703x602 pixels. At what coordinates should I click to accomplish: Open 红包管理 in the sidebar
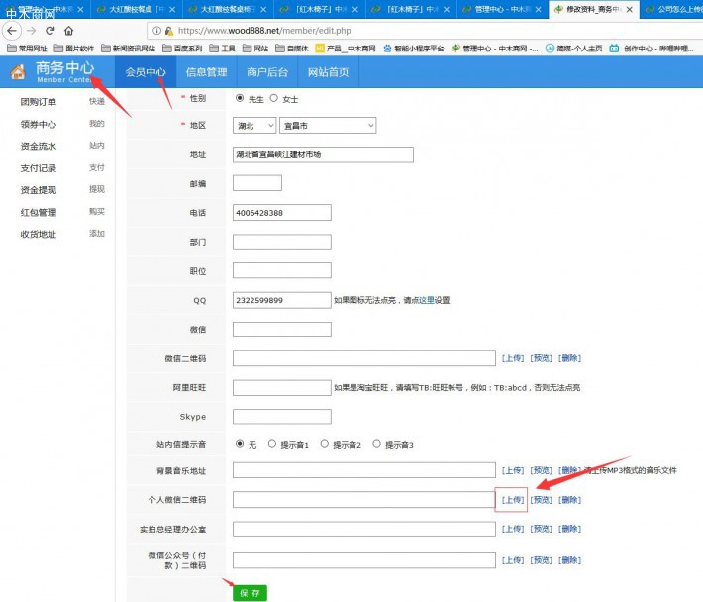39,213
